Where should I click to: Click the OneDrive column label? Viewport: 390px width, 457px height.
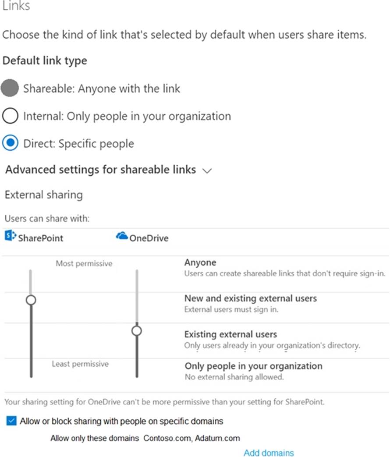click(149, 238)
